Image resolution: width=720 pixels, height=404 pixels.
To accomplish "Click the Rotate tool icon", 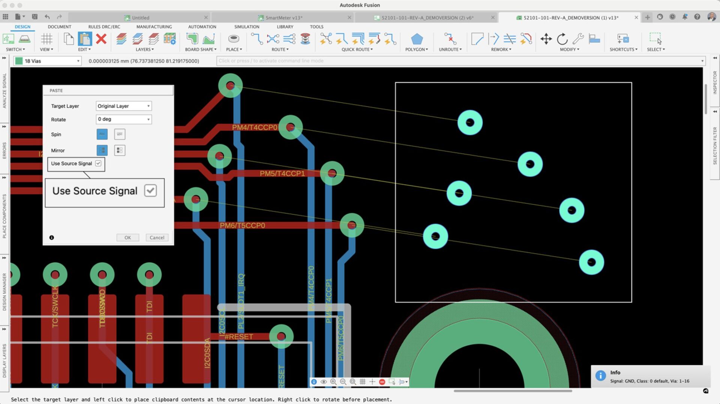I will tap(562, 39).
